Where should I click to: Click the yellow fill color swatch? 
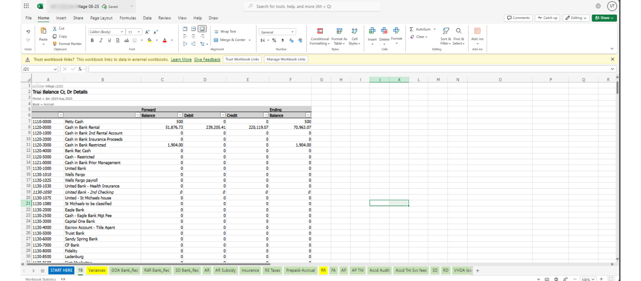coord(150,40)
